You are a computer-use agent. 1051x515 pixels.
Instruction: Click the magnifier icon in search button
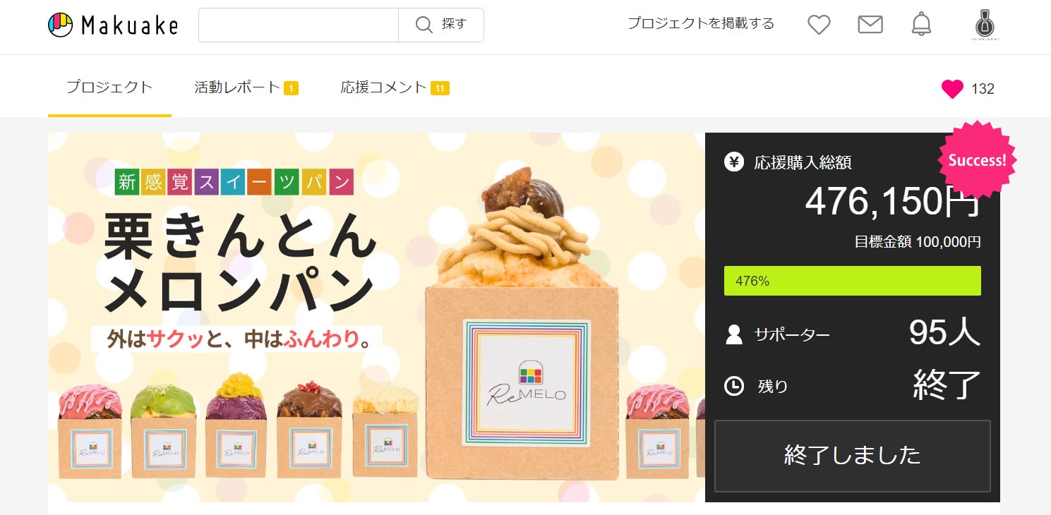pyautogui.click(x=424, y=25)
